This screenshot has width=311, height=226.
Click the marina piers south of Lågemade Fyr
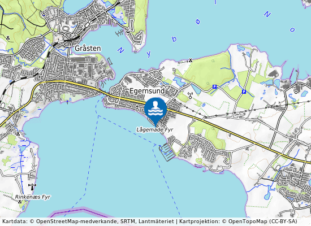(167, 152)
